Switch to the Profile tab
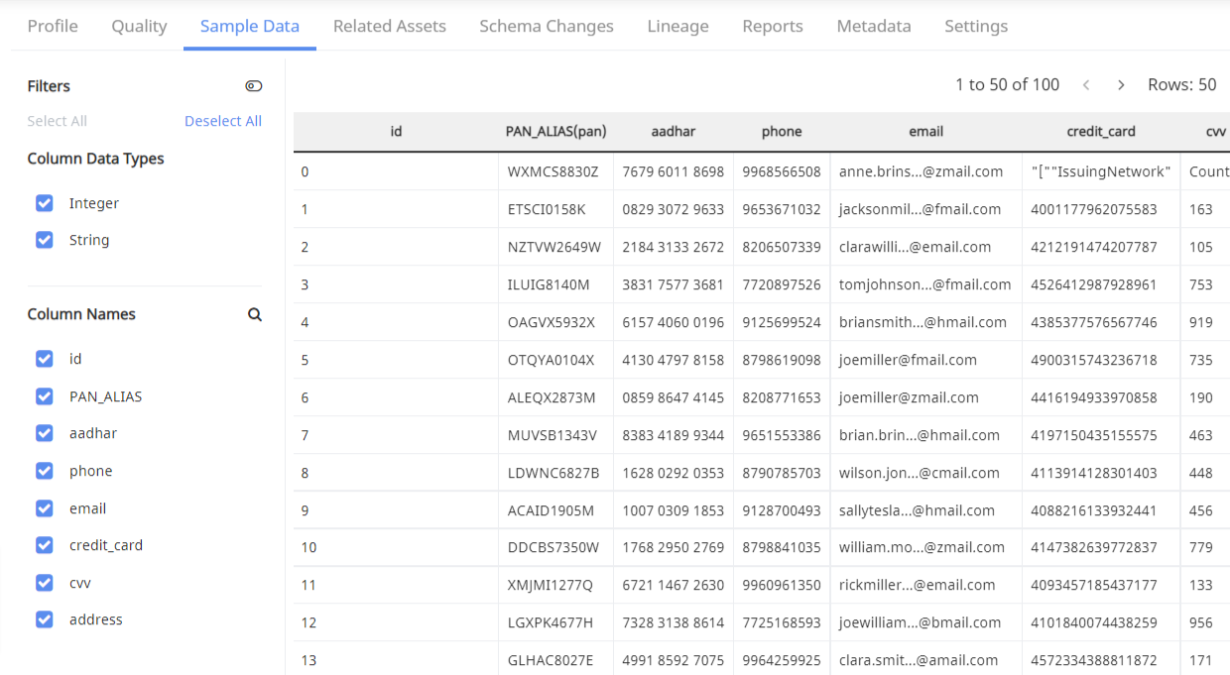Viewport: 1230px width, 675px height. (x=52, y=26)
